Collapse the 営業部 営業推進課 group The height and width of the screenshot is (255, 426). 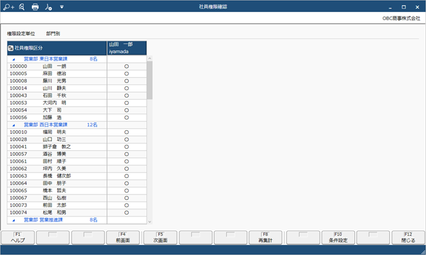click(13, 220)
